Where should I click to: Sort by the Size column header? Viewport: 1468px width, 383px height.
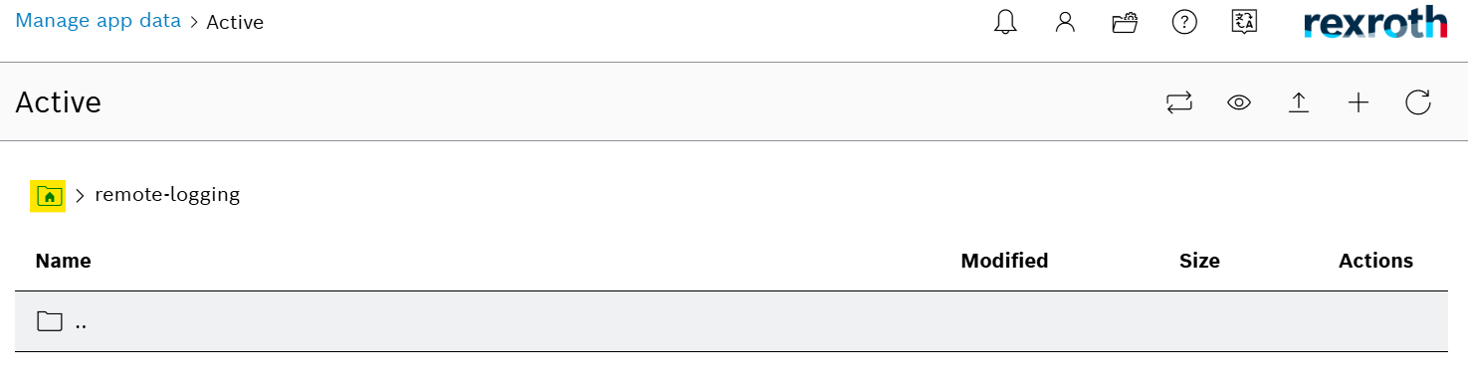1199,261
